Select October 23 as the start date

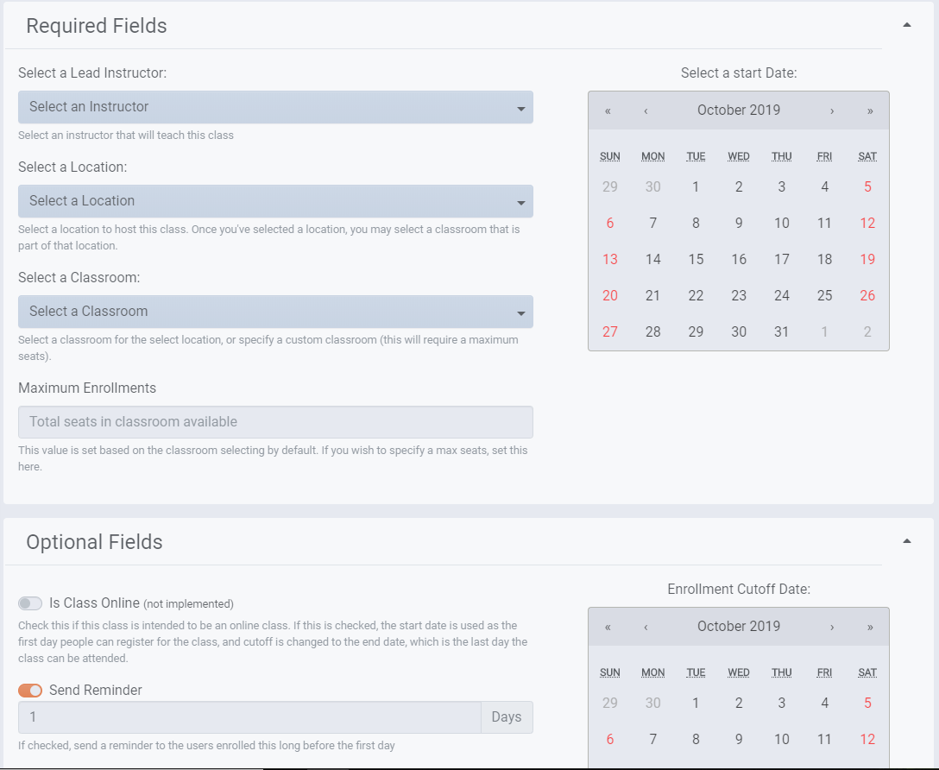click(x=739, y=296)
